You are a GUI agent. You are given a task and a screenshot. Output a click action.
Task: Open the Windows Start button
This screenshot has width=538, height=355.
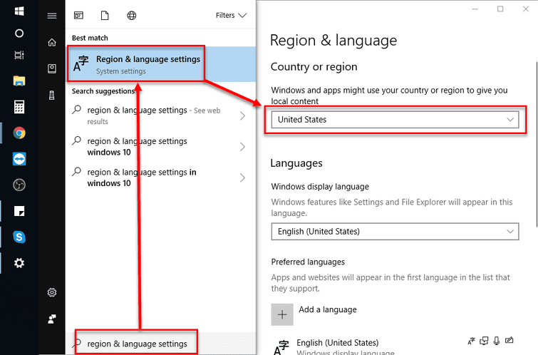click(x=19, y=11)
